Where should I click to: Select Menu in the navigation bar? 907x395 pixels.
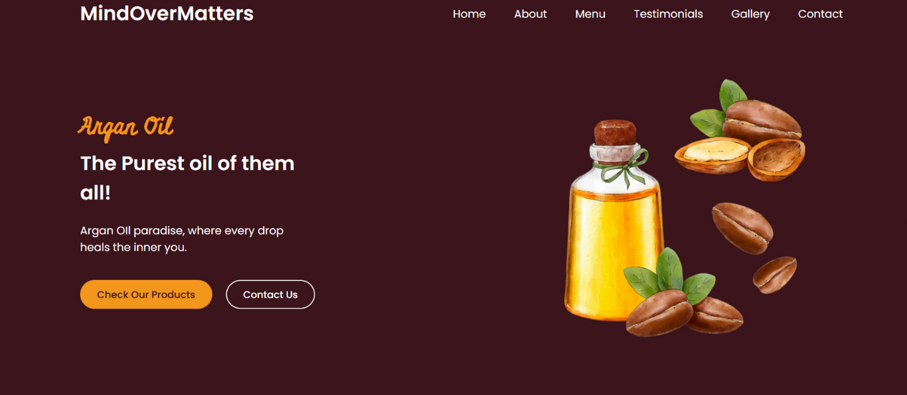coord(590,14)
